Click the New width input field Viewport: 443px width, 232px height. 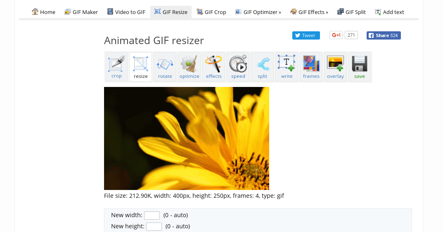[152, 216]
